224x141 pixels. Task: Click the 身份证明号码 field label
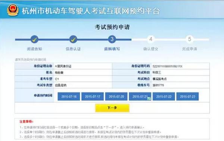pos(140,66)
